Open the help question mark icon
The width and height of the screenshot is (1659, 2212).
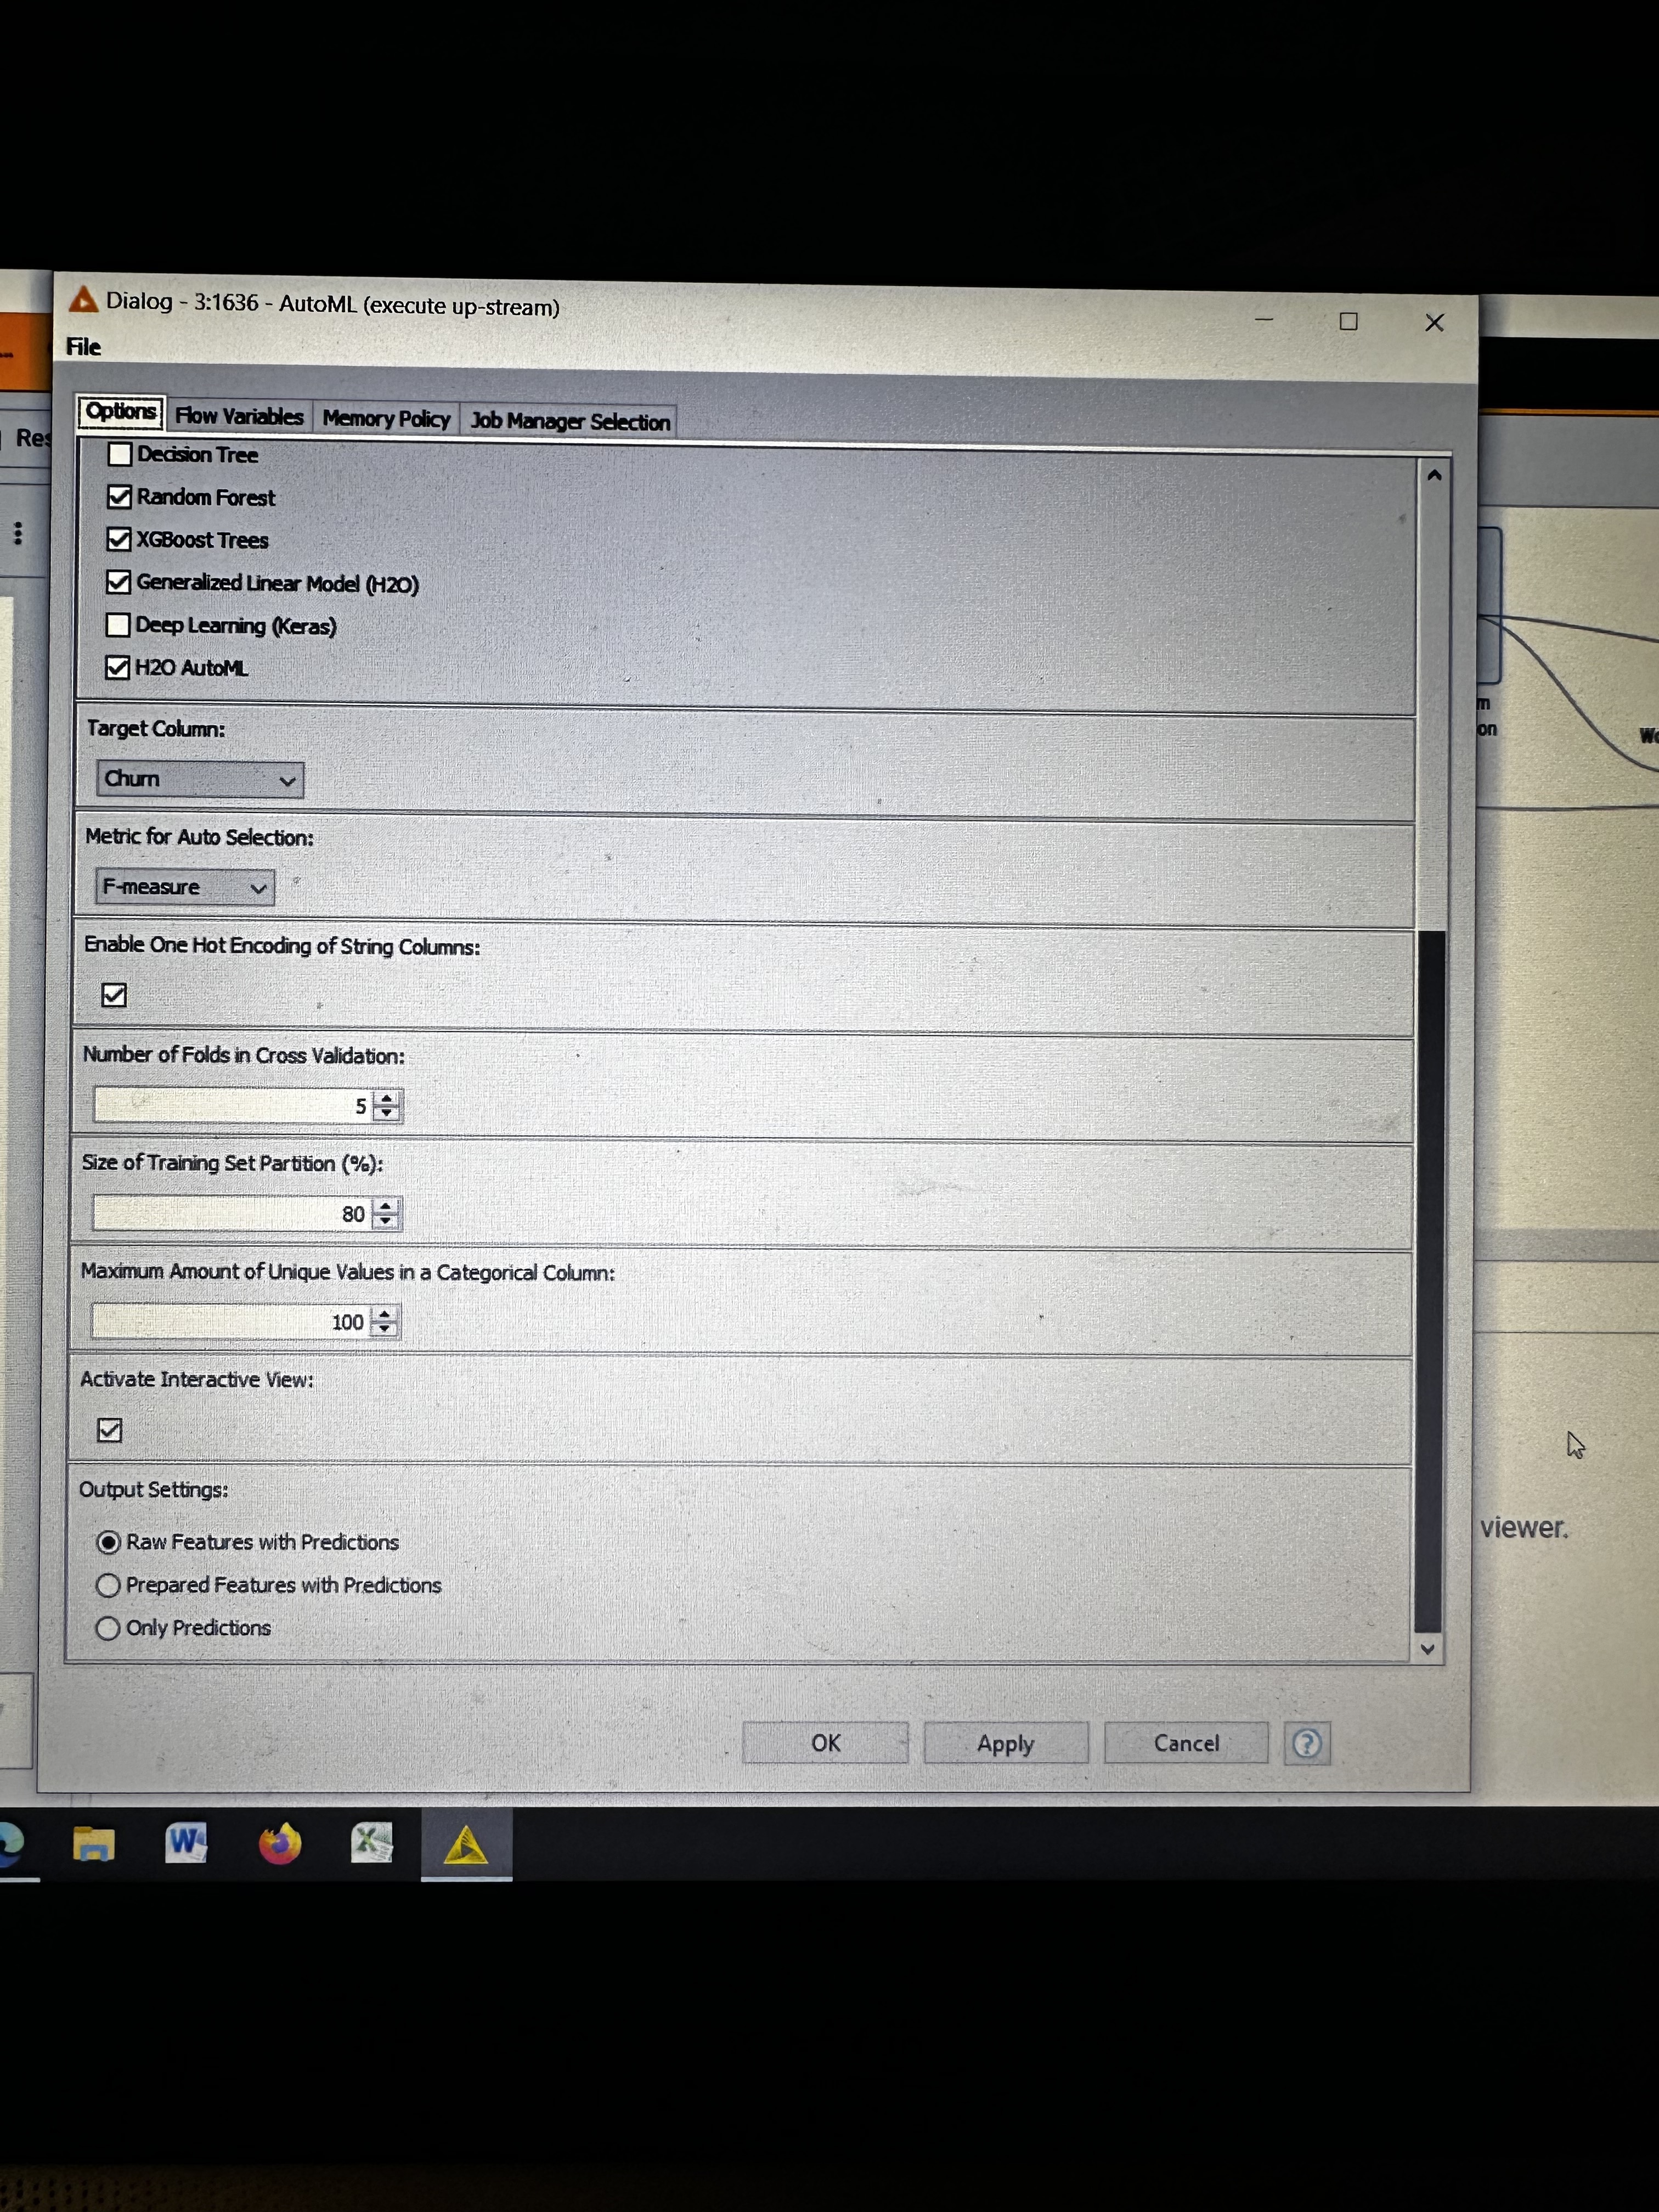(1306, 1743)
